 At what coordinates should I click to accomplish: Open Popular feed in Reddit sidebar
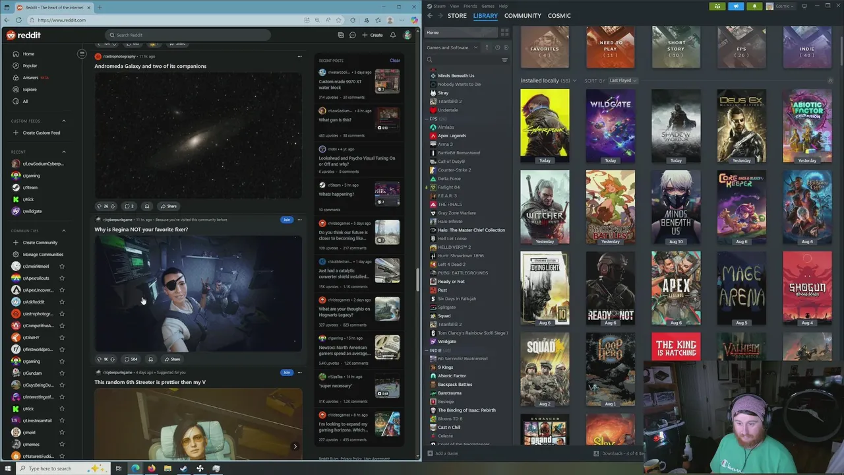click(x=30, y=66)
